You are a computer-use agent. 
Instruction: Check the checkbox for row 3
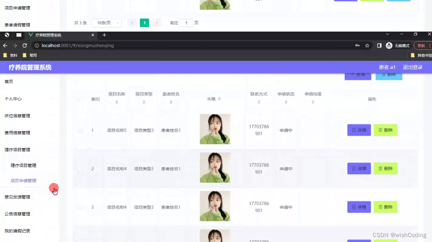pos(80,207)
